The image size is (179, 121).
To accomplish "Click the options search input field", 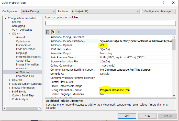I will pyautogui.click(x=110, y=23).
